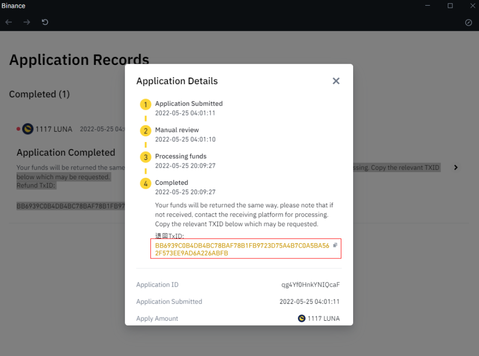Click the truncated TxID in background record
Screen dimensions: 479x356
[71, 206]
